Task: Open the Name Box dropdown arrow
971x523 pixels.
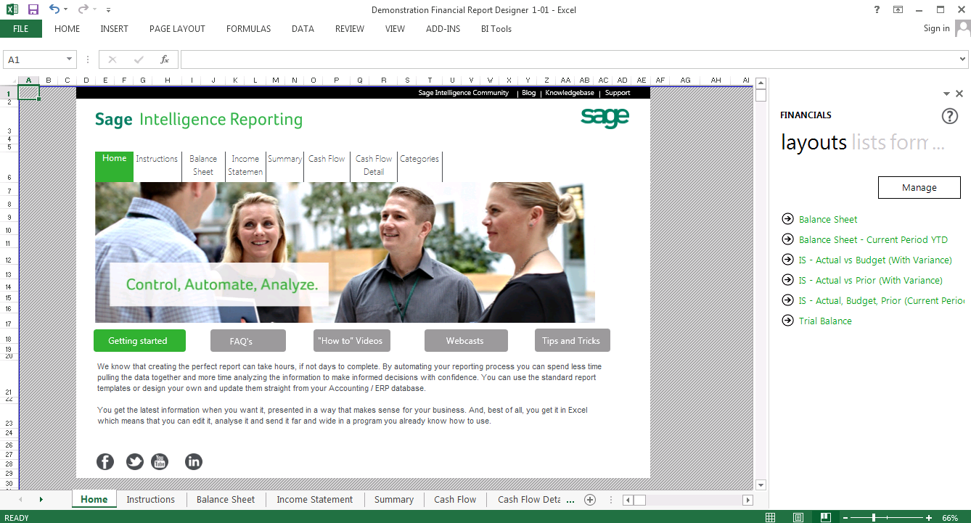Action: pyautogui.click(x=70, y=59)
